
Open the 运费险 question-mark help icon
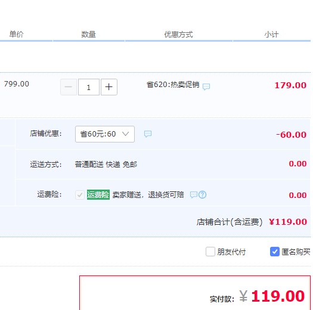point(203,194)
